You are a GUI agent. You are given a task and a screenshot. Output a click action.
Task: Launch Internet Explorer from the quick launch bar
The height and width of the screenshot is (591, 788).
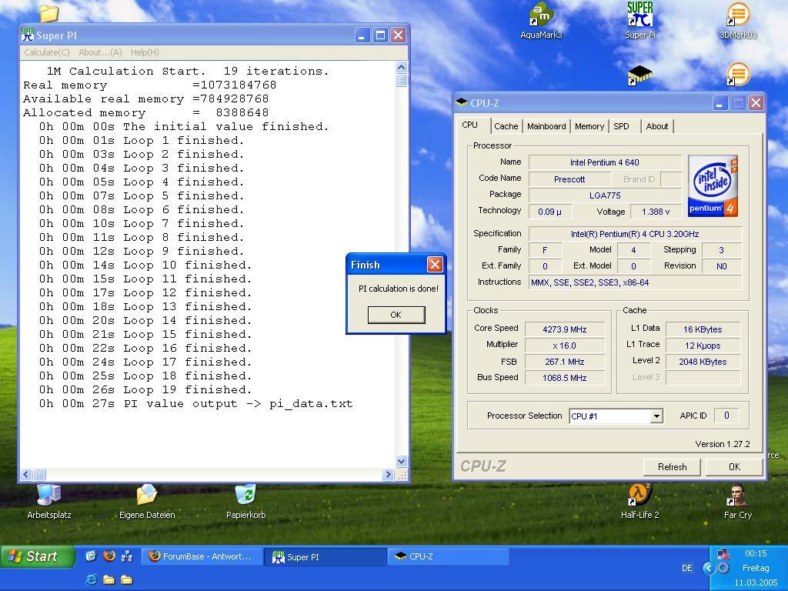point(92,579)
